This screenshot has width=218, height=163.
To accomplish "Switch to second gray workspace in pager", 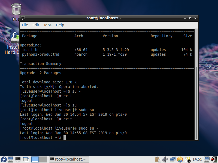I will pyautogui.click(x=43, y=159).
